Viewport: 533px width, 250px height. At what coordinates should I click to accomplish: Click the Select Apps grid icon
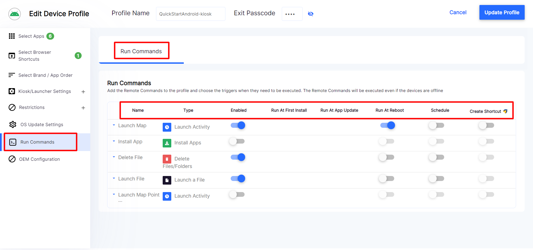coord(12,36)
